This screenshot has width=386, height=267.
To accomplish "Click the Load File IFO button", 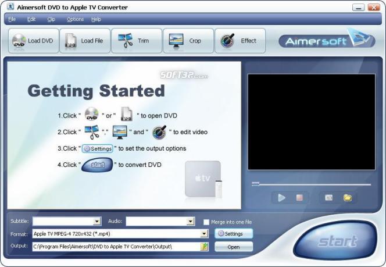I will click(85, 41).
